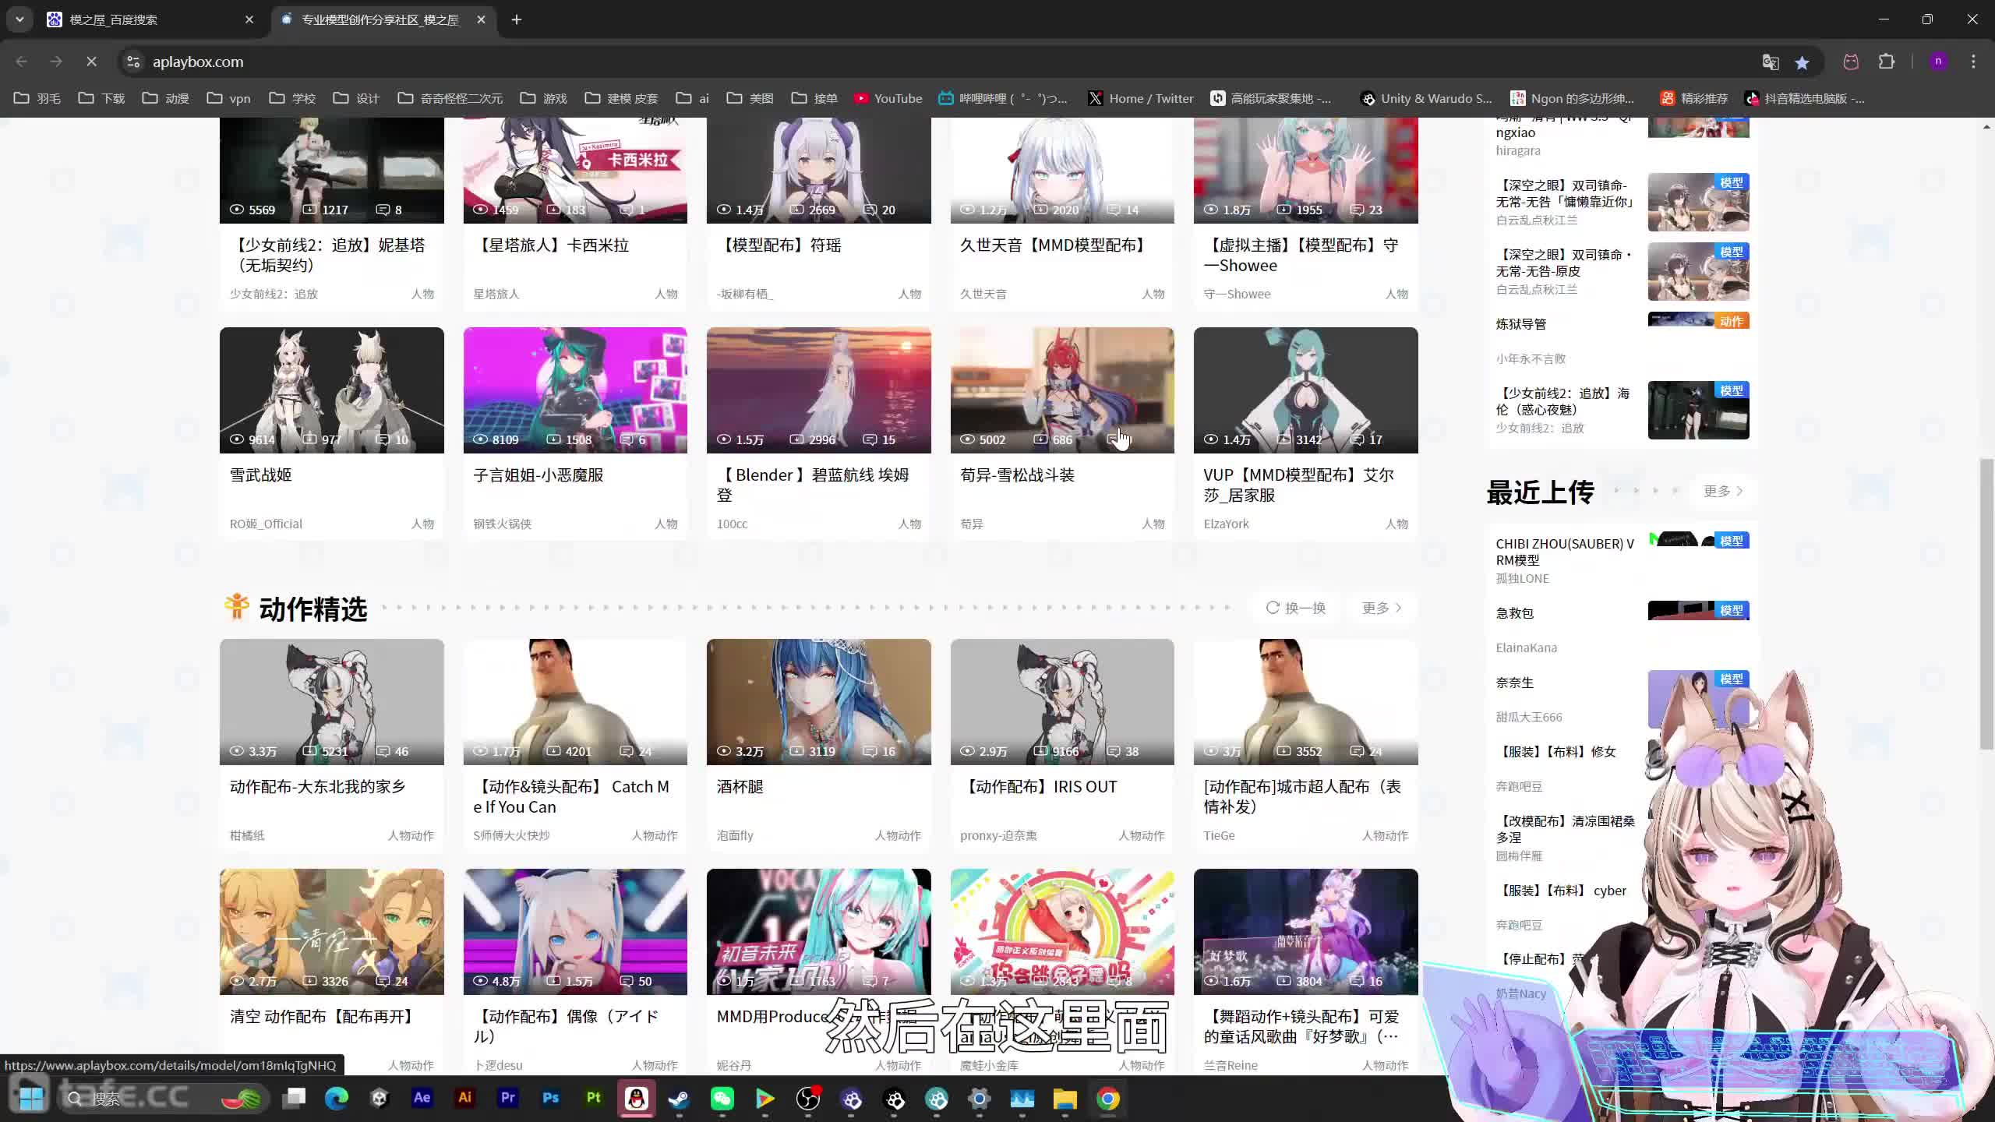Open 久世天音【MMD模型配布】 title
Viewport: 1995px width, 1122px height.
[x=1056, y=245]
